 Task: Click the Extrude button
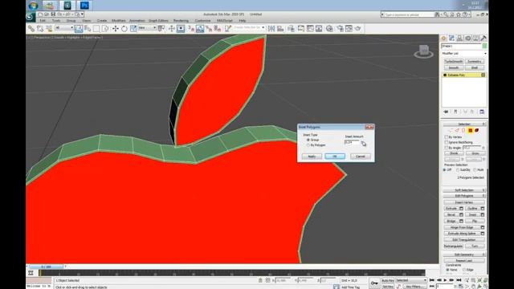(x=451, y=209)
